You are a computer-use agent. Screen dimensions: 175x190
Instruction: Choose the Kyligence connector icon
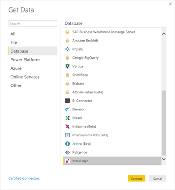(x=68, y=152)
